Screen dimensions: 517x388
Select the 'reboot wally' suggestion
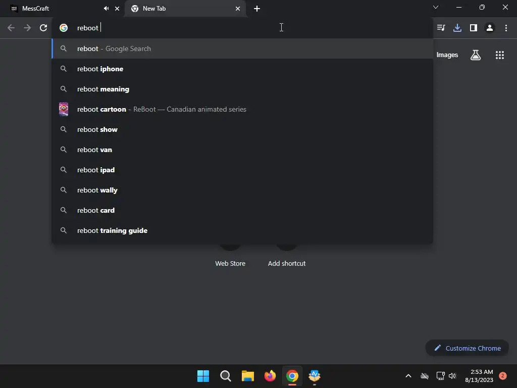pos(242,190)
